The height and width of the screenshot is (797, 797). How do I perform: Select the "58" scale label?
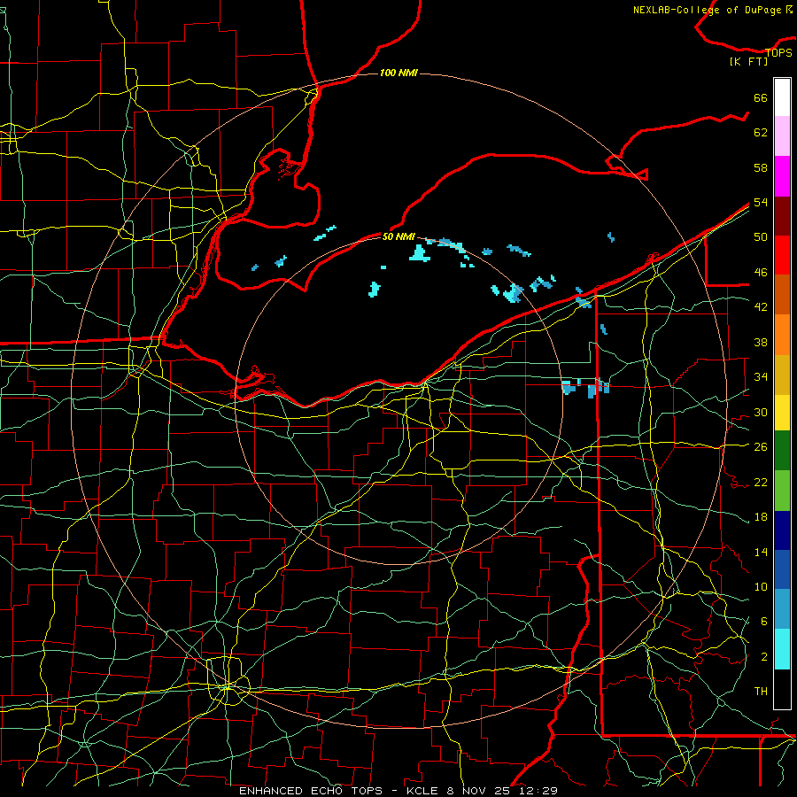pos(761,168)
